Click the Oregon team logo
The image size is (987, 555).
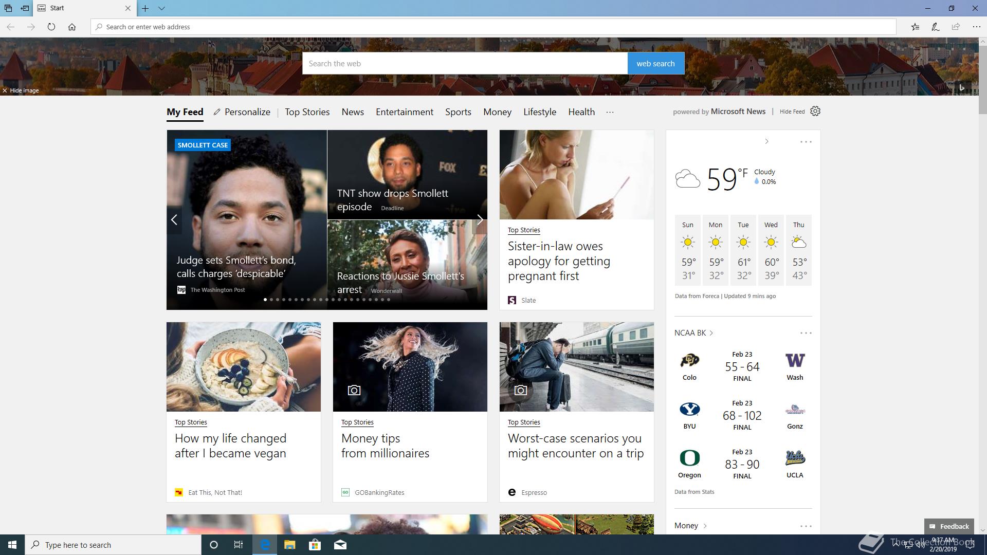click(x=689, y=457)
